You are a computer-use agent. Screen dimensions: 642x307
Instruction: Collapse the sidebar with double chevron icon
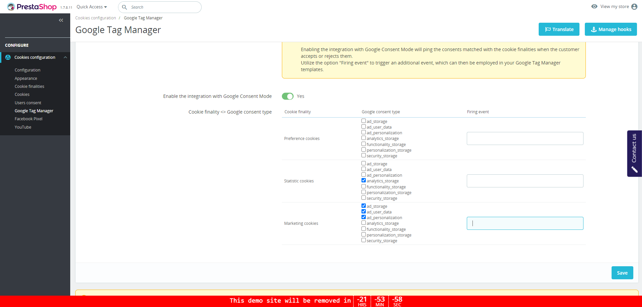(x=61, y=20)
